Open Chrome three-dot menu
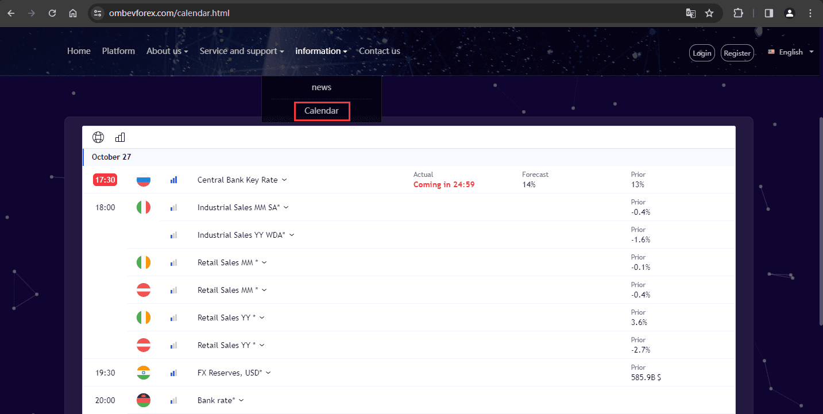 click(810, 13)
